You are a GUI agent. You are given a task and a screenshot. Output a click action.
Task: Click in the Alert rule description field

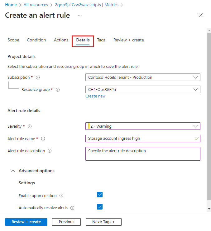[143, 154]
